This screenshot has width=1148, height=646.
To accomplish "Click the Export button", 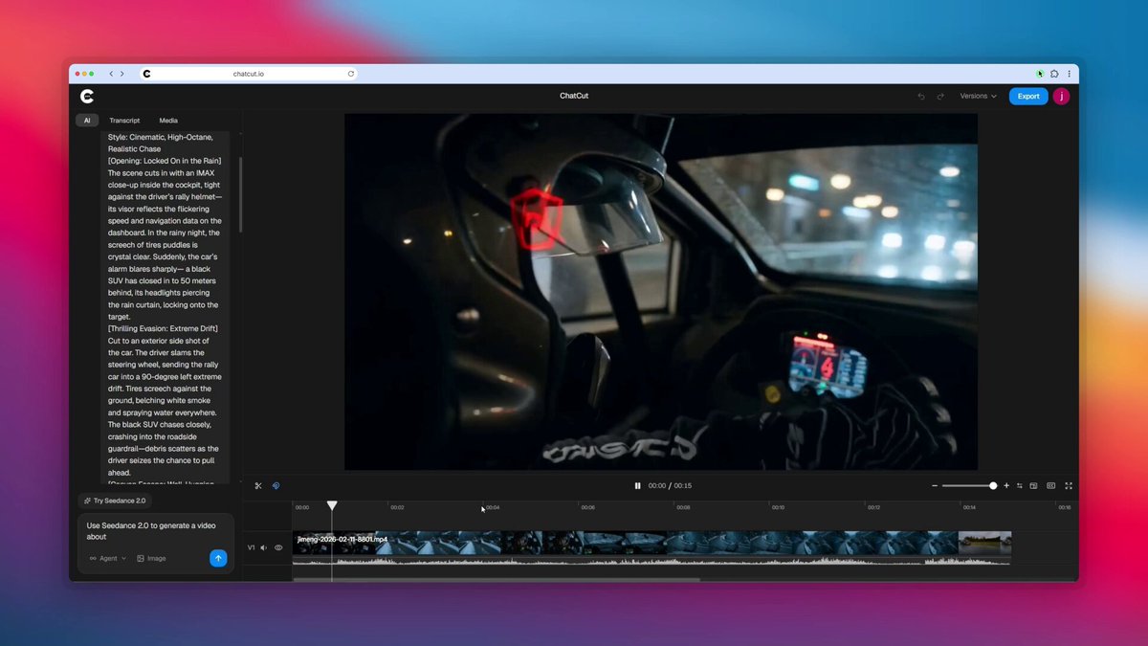I will point(1028,97).
